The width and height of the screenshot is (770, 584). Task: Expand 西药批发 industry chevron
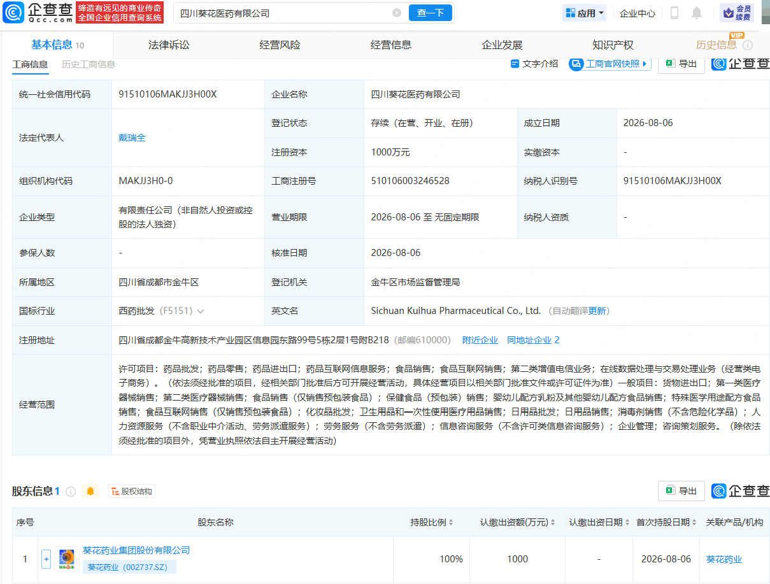[201, 311]
